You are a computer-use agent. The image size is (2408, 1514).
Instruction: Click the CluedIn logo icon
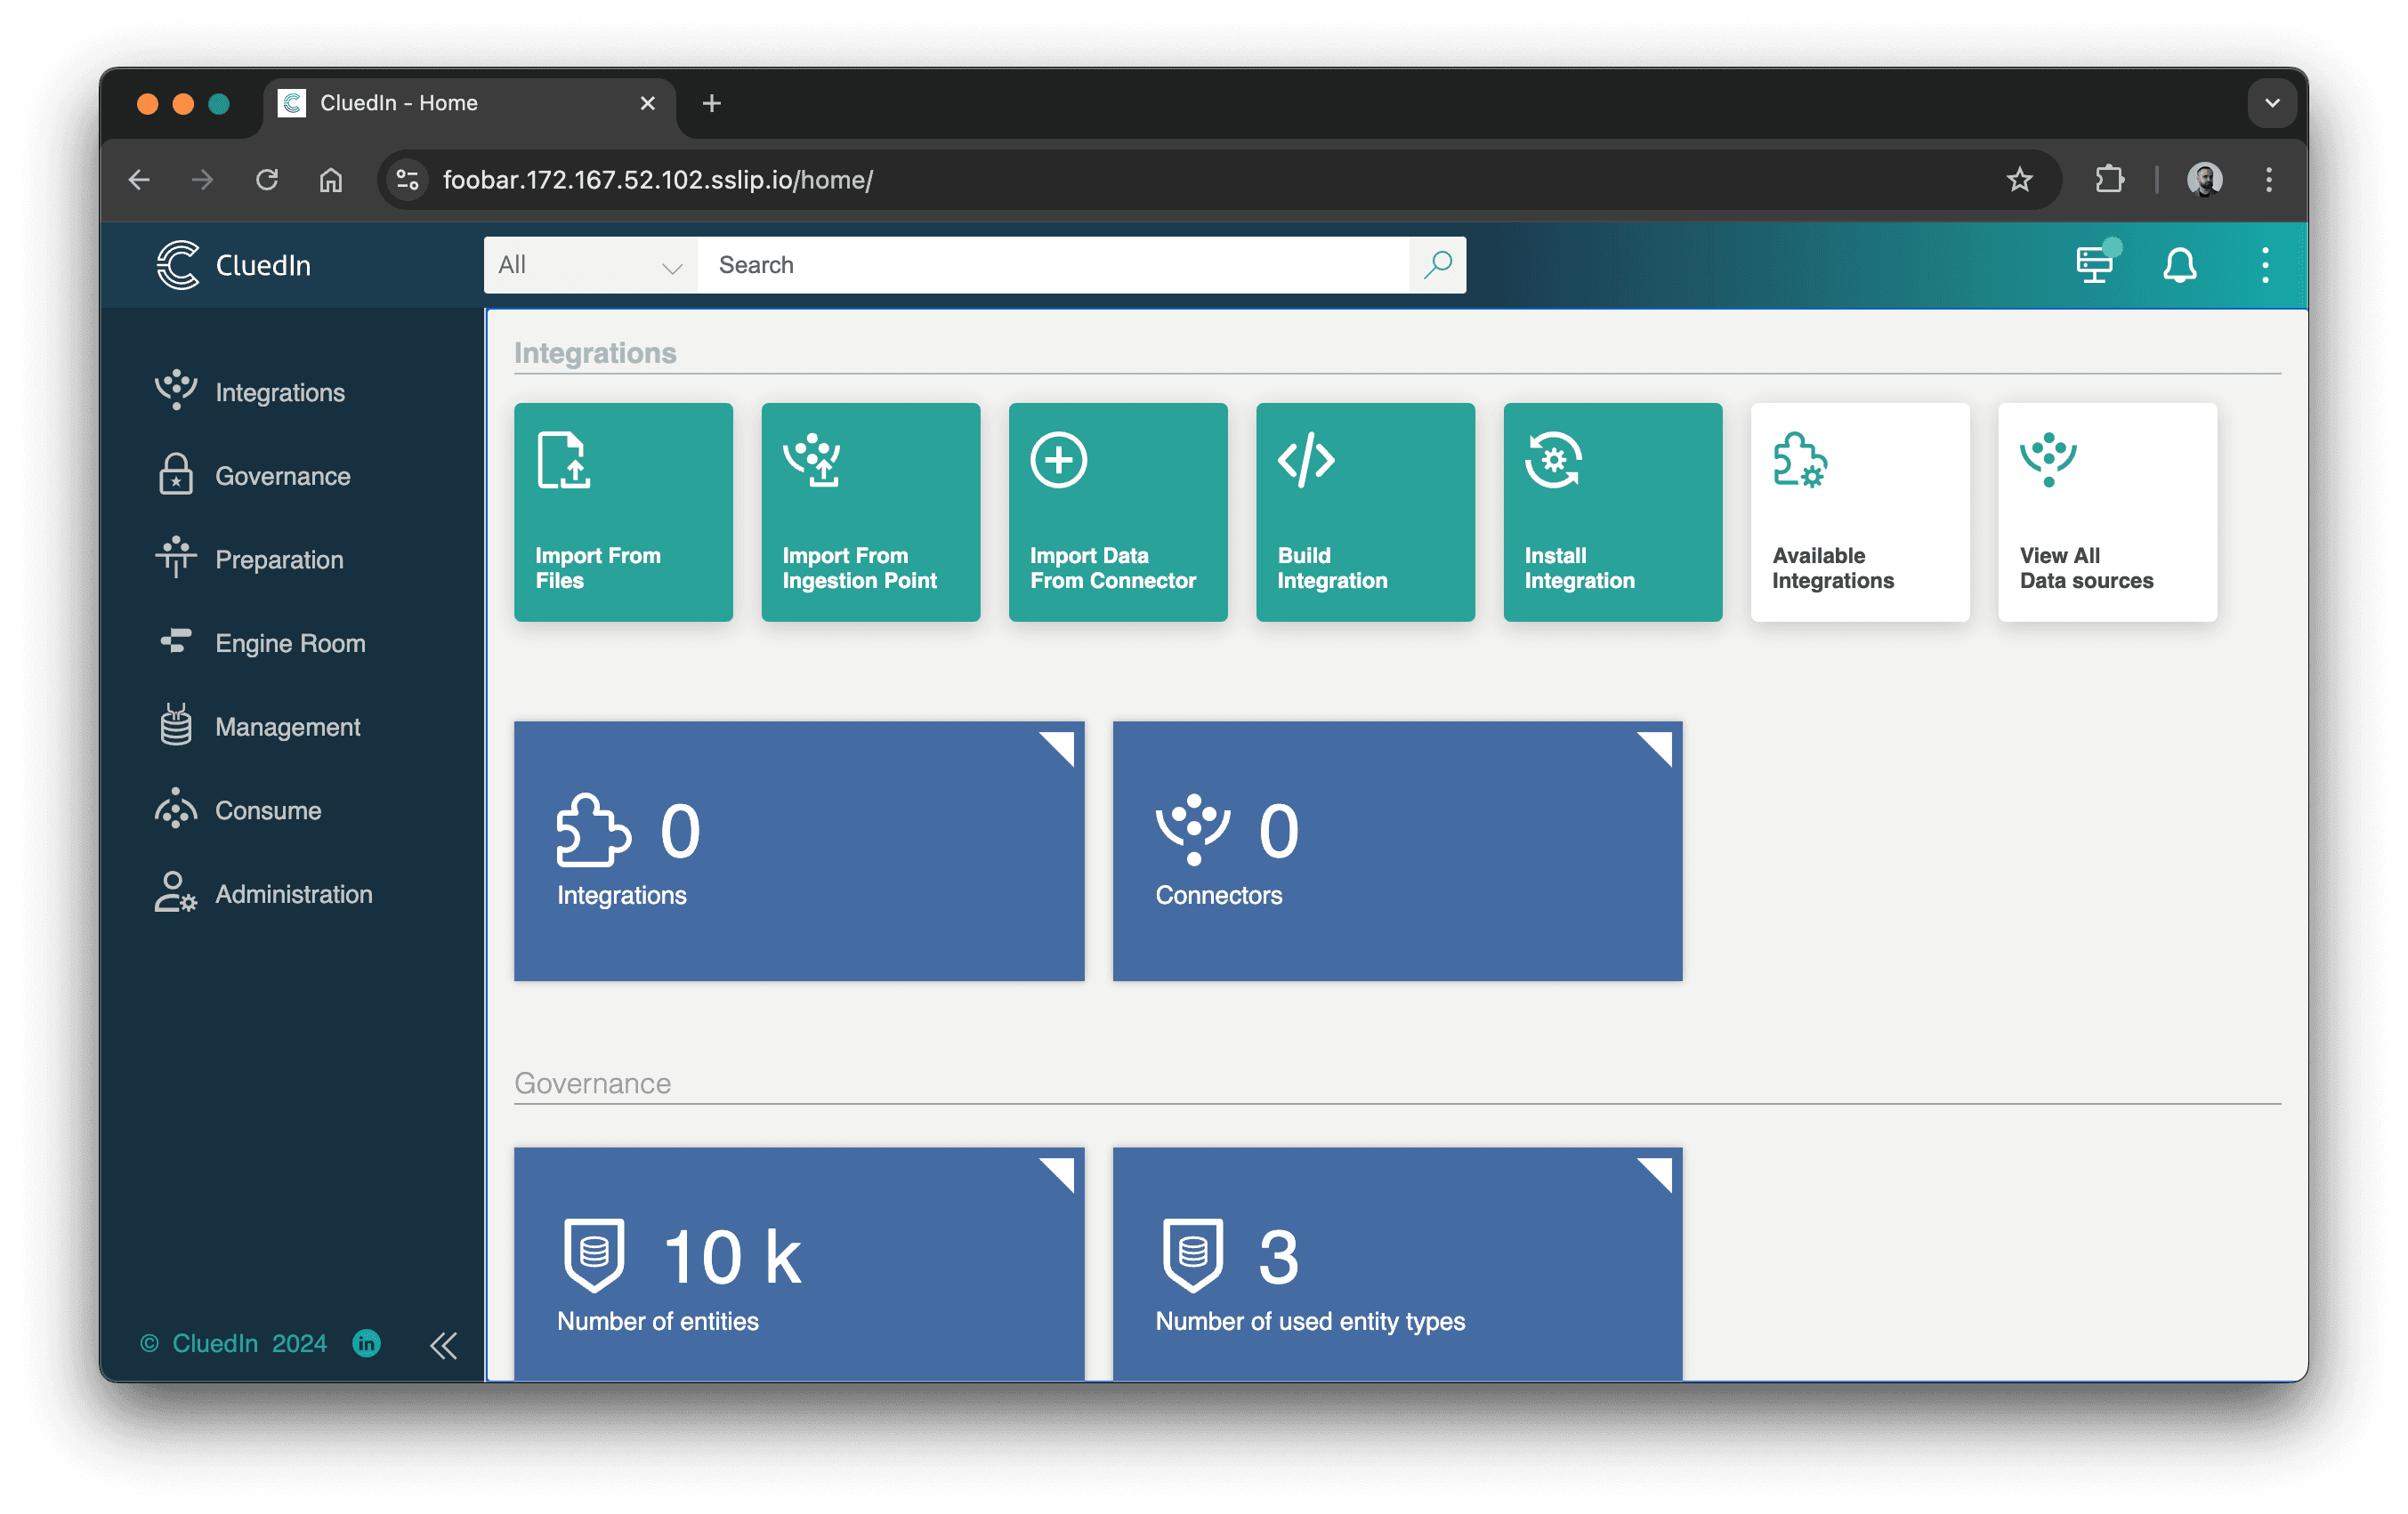[x=178, y=265]
